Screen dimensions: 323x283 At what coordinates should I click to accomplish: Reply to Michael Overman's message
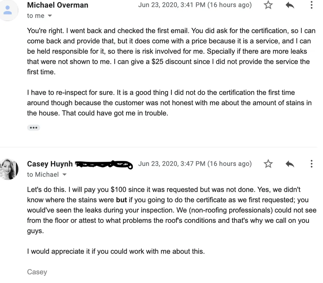[x=290, y=5]
